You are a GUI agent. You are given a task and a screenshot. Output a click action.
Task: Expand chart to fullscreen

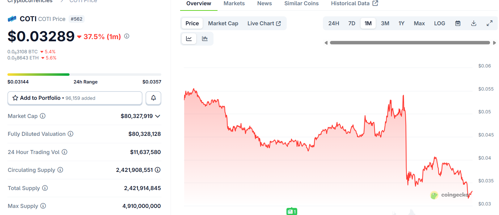pos(489,23)
